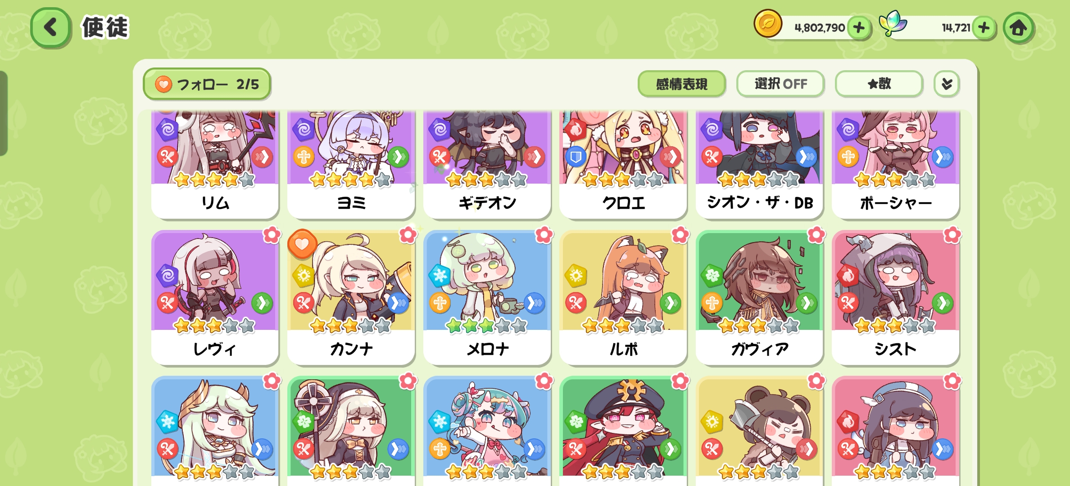Open the ★数 sort dropdown

click(x=879, y=84)
